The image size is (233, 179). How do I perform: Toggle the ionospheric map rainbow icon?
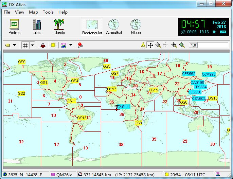(64, 45)
